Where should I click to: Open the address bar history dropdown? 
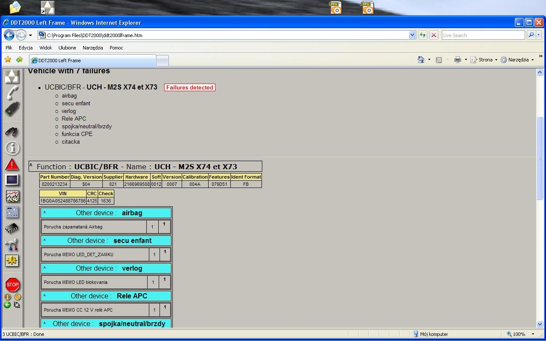[412, 35]
